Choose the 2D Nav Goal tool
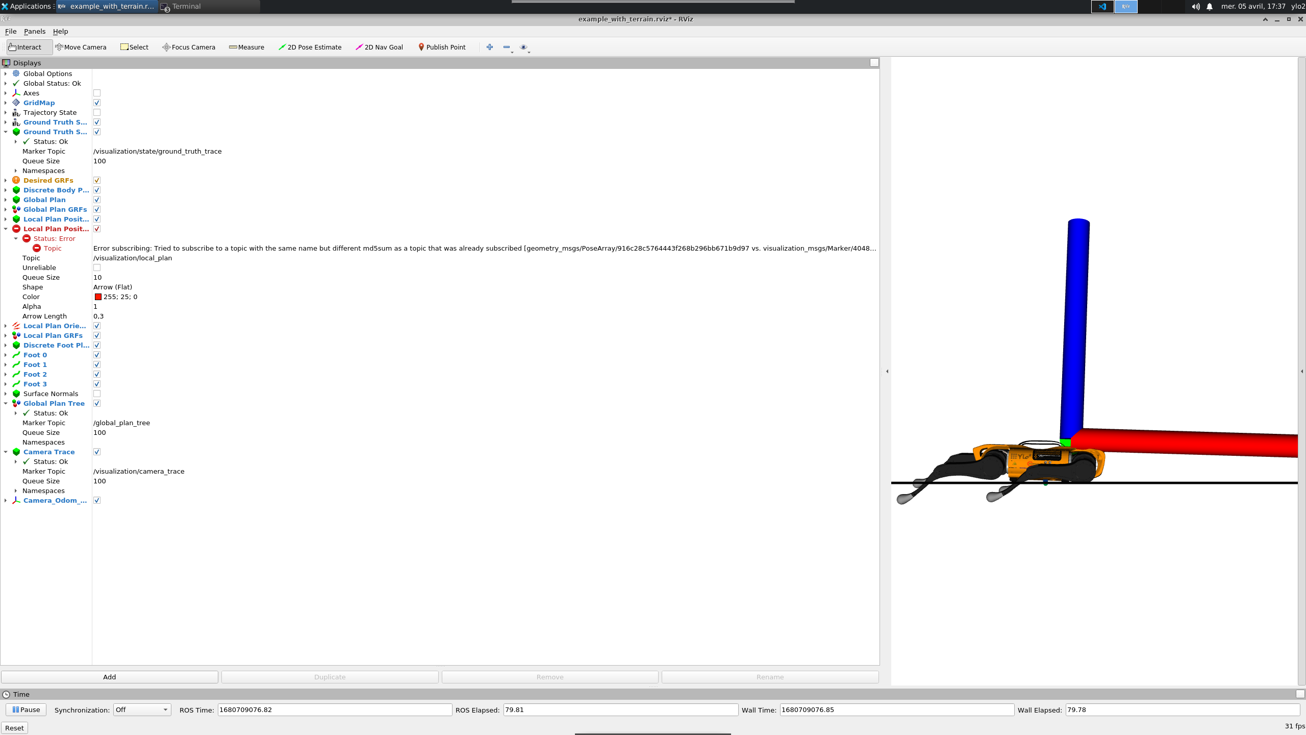 [x=379, y=47]
